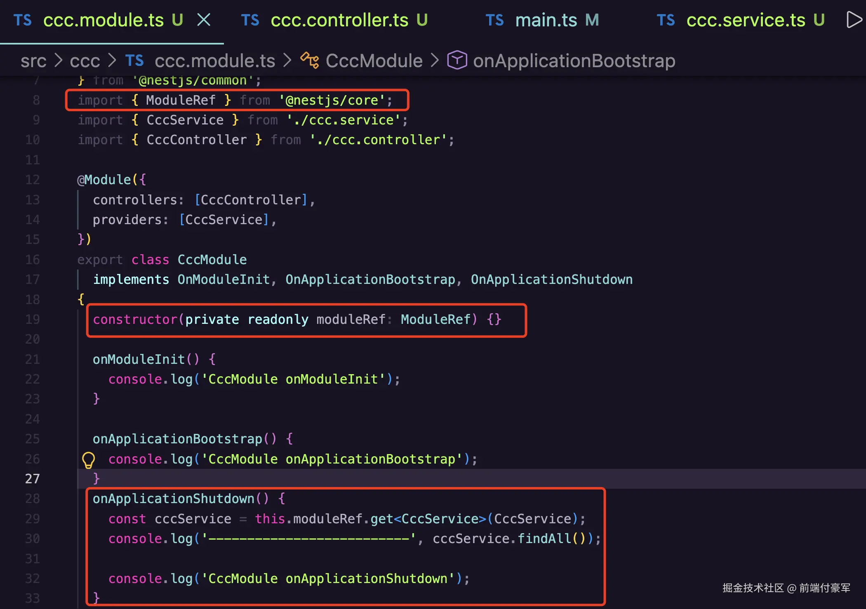Screen dimensions: 866x609
Task: Click the './ccc.service' import path
Action: (x=344, y=120)
